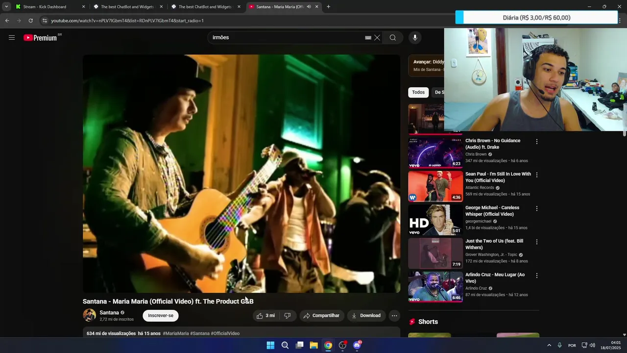Go back in browser history

click(7, 21)
